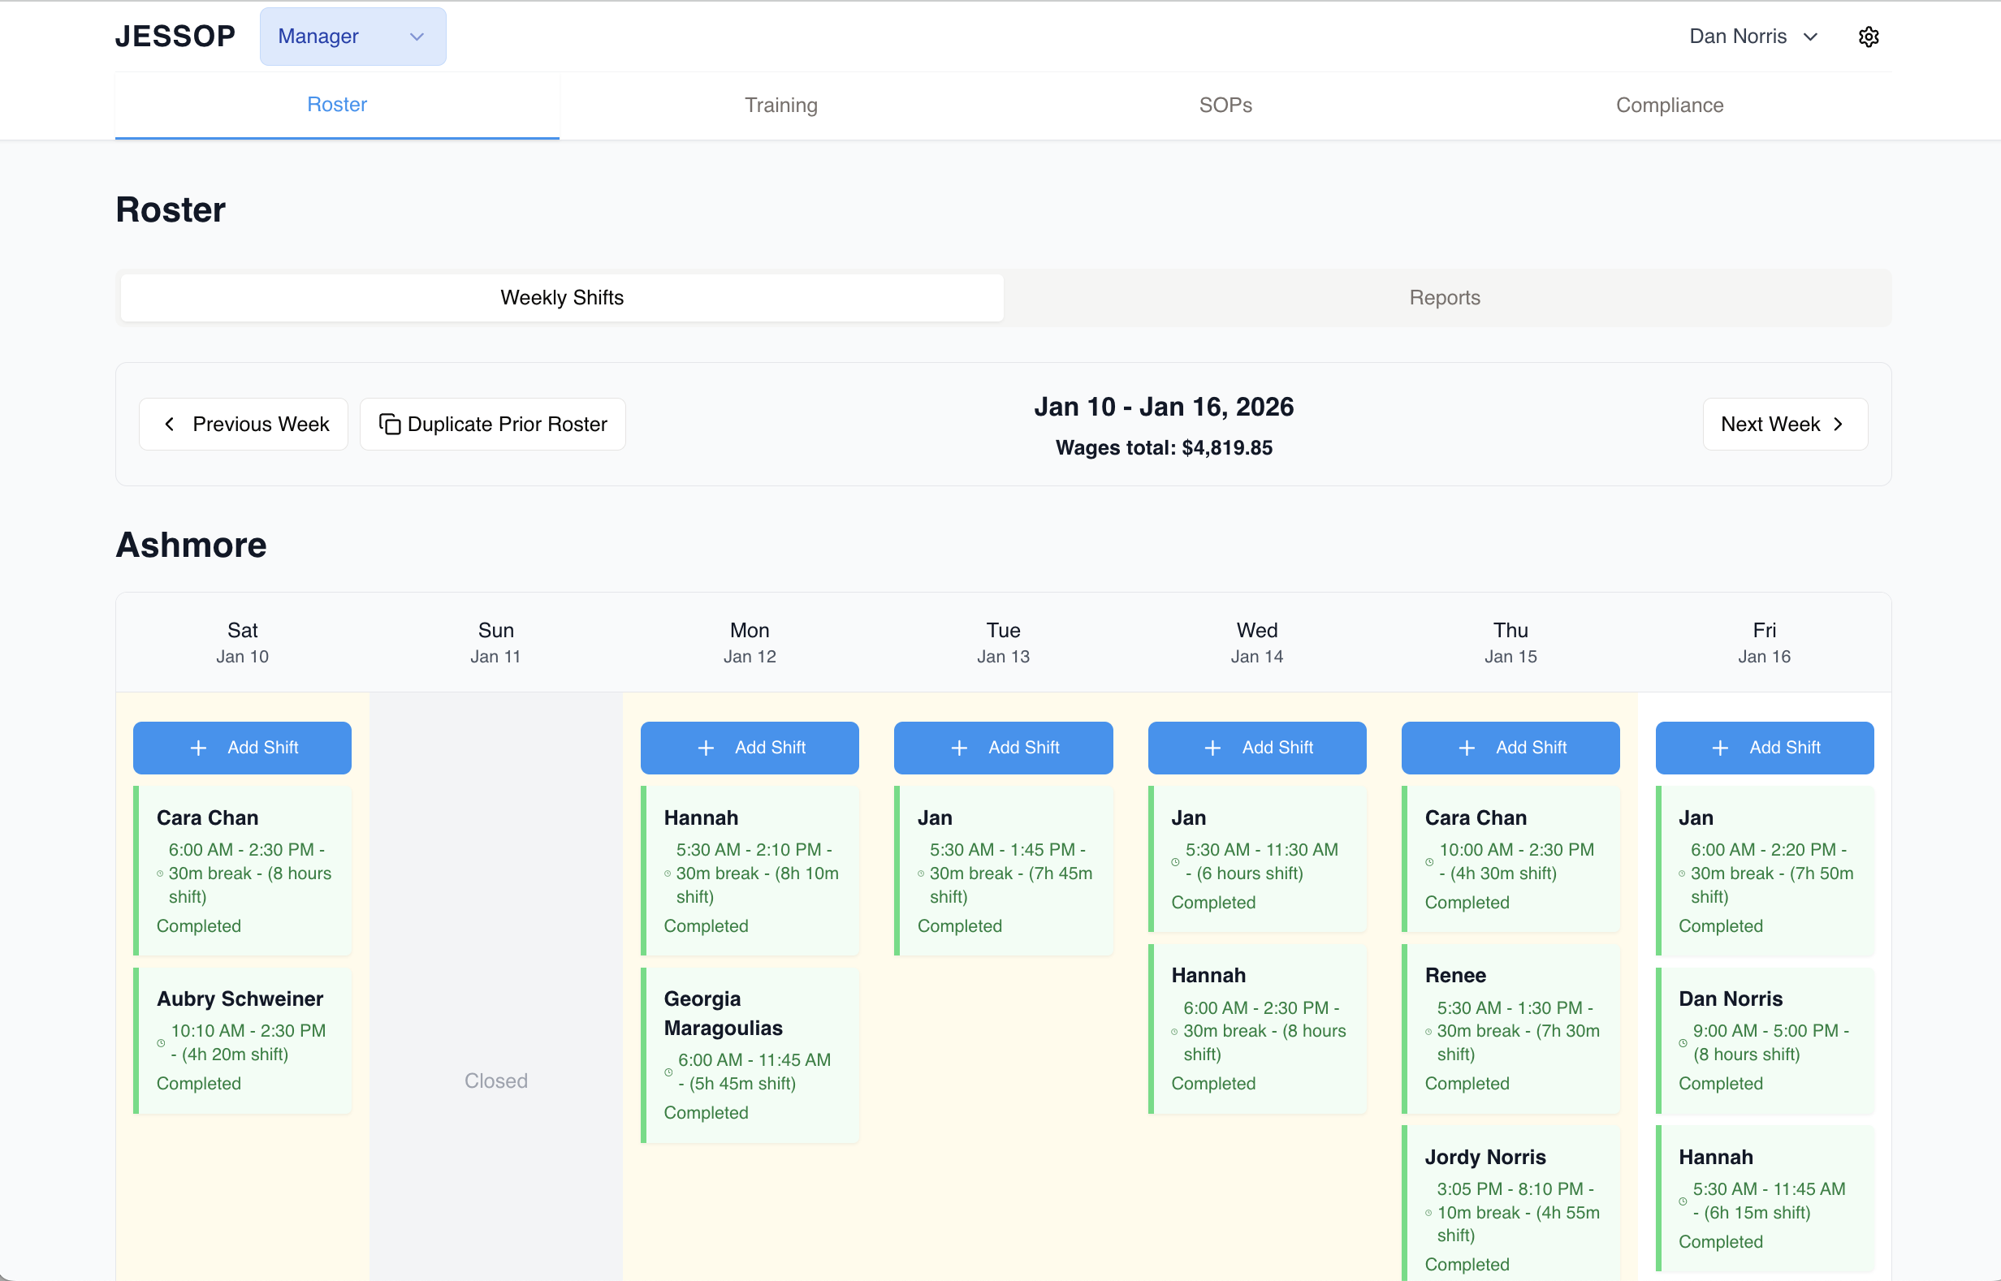This screenshot has height=1281, width=2001.
Task: Click the chevron beside Manager
Action: coord(417,37)
